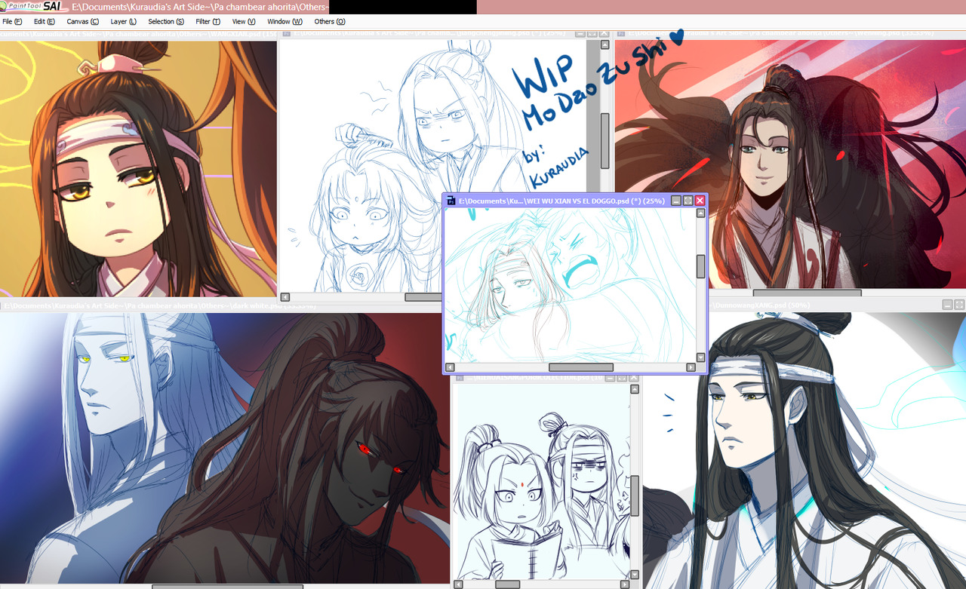Image resolution: width=966 pixels, height=589 pixels.
Task: Click down arrow in the reading-sketch window scrollbar
Action: pos(635,574)
